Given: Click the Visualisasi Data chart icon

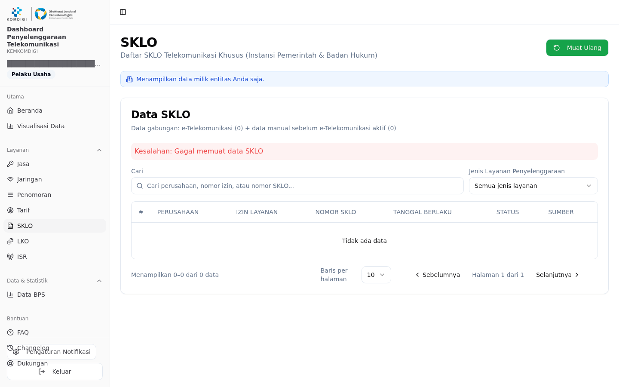Looking at the screenshot, I should [x=10, y=126].
